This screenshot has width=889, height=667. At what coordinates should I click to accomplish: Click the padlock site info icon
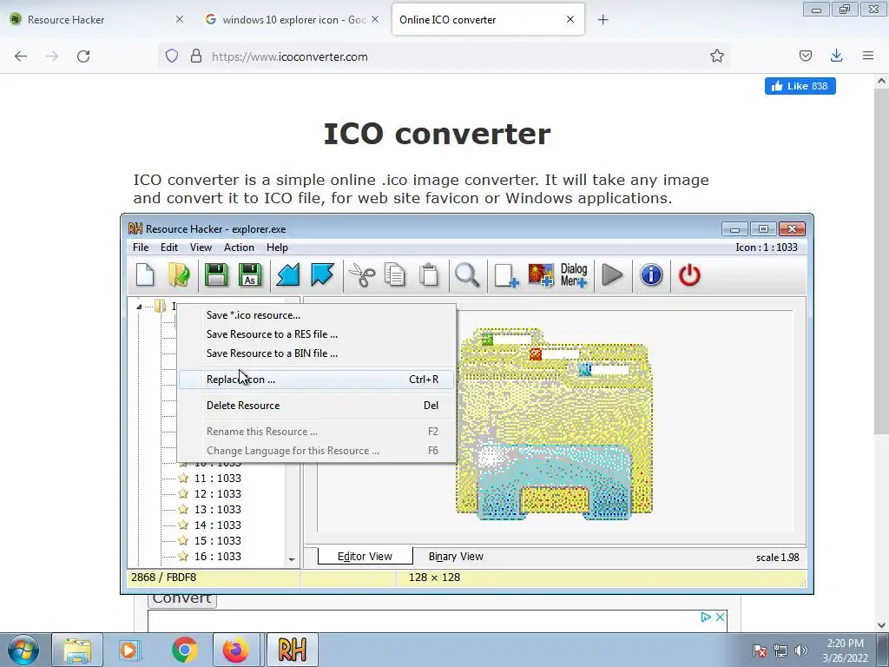pos(196,56)
